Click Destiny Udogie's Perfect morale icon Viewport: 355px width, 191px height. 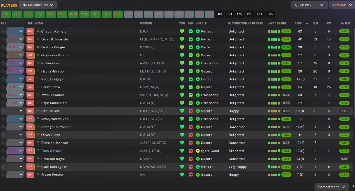pos(198,47)
